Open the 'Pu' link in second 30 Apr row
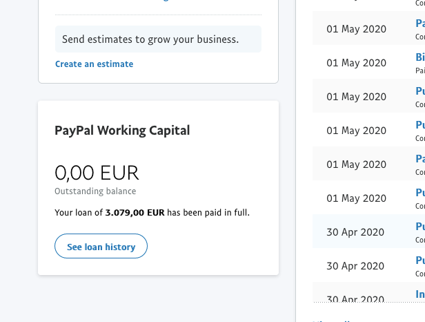Screen dimensions: 425x322 (420, 261)
